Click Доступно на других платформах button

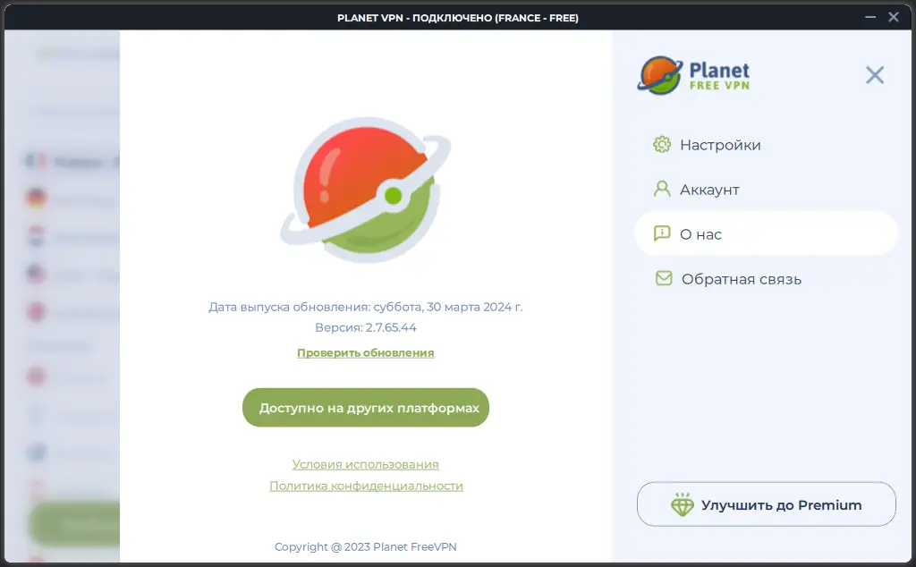pyautogui.click(x=366, y=408)
